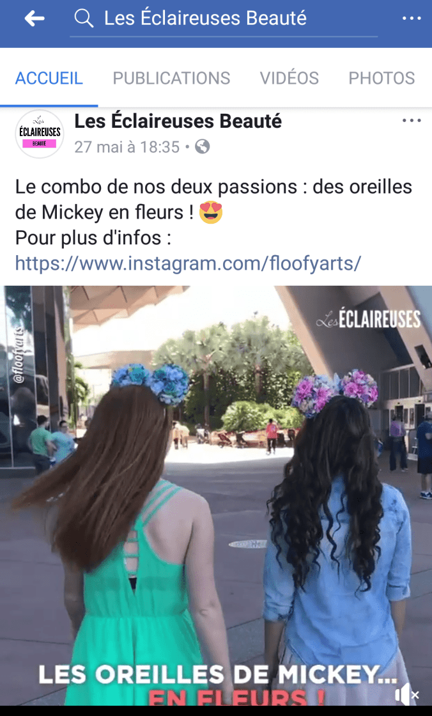432x716 pixels.
Task: Select the ACCUEIL tab
Action: (x=49, y=78)
